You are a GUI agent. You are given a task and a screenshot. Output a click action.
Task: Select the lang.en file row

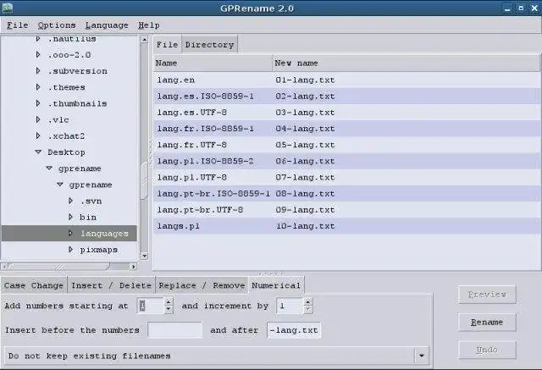pyautogui.click(x=347, y=80)
